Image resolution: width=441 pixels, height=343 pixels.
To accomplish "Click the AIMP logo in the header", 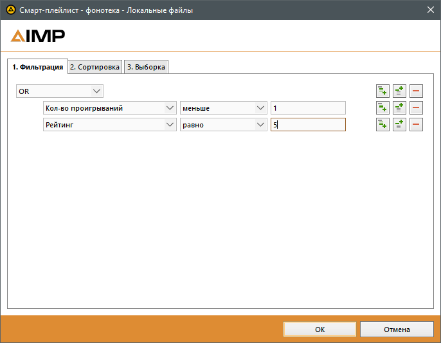I will point(38,36).
